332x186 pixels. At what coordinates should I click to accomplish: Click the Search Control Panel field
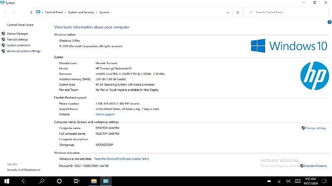286,12
